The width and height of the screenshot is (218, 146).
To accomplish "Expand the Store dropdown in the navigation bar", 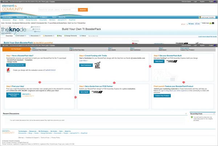I will 54,17.
